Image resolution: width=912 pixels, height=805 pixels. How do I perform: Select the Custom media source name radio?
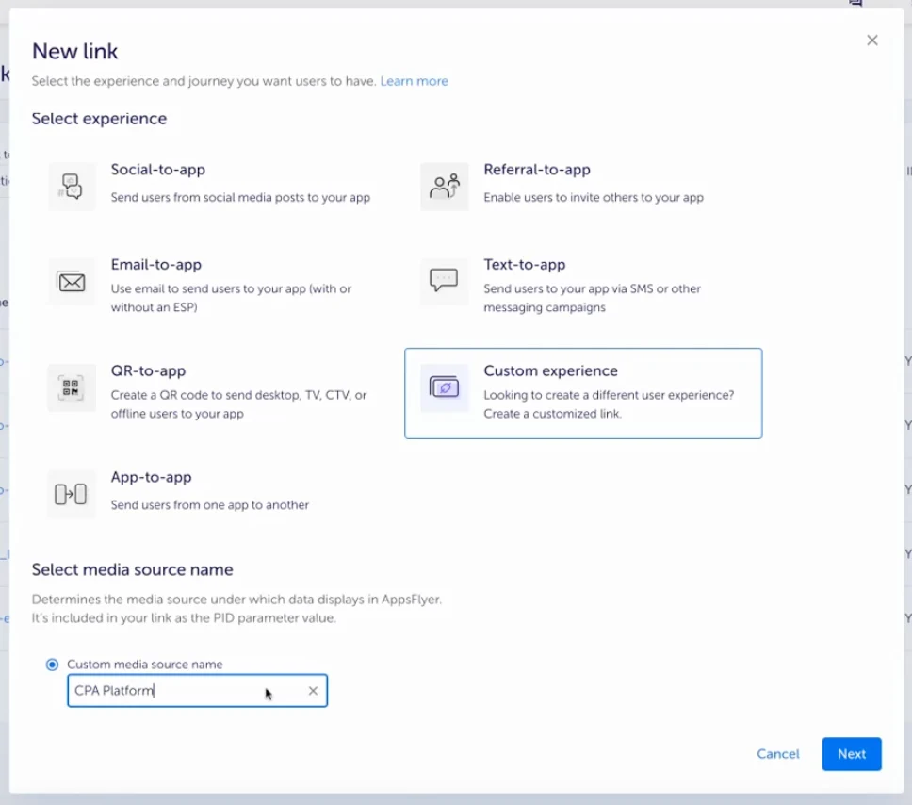point(53,665)
